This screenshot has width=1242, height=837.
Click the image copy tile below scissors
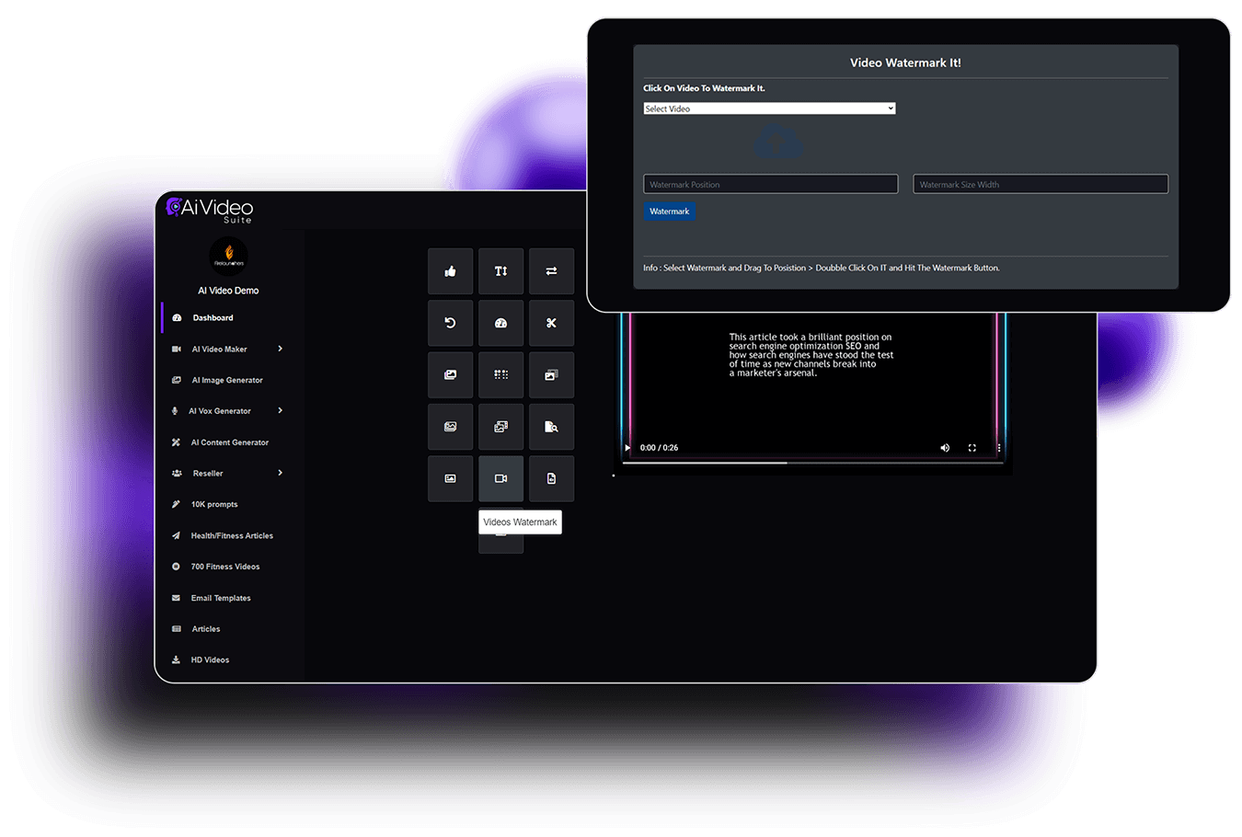coord(551,374)
